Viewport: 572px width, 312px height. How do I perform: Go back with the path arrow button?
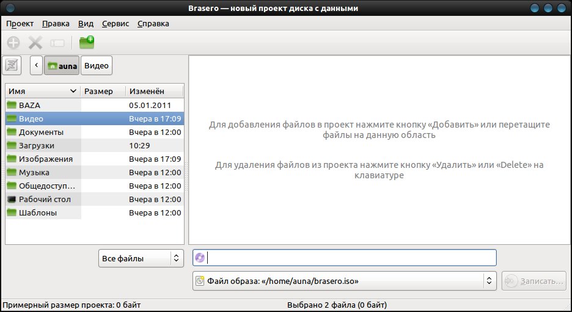(37, 65)
